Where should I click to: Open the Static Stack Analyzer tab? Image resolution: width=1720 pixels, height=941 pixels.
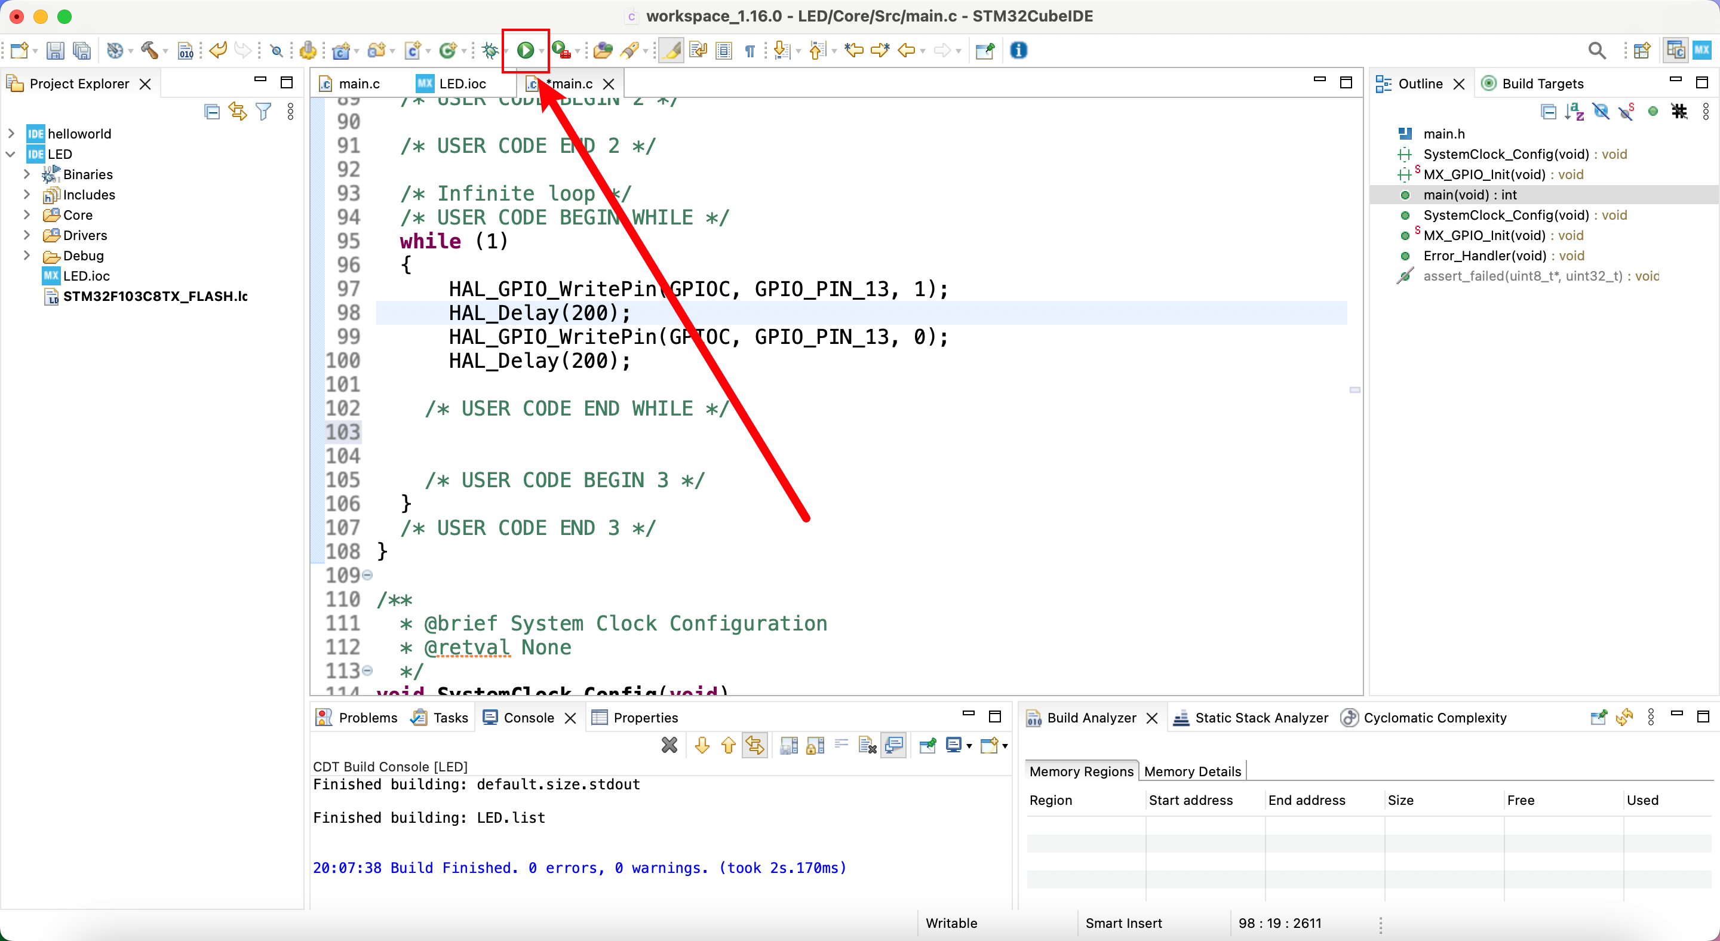pyautogui.click(x=1251, y=718)
